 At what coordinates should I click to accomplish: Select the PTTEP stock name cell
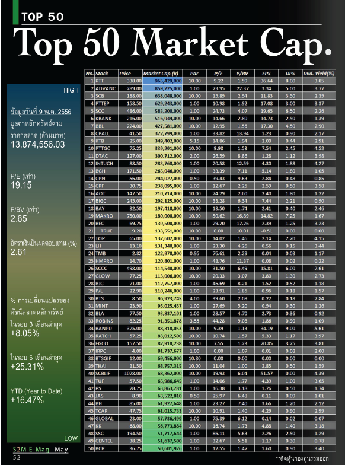pos(107,103)
